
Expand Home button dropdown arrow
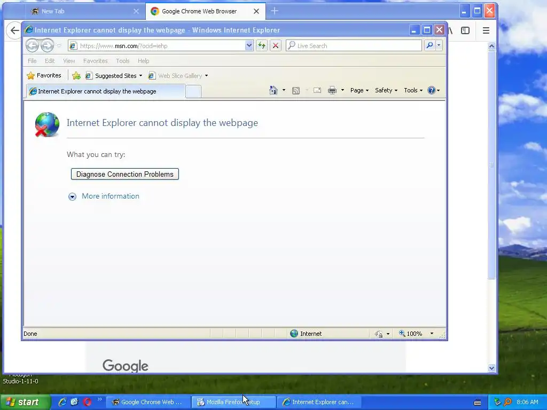click(284, 90)
